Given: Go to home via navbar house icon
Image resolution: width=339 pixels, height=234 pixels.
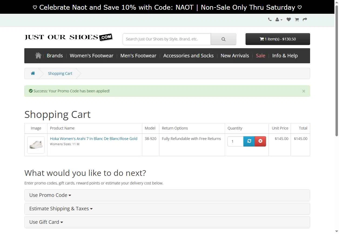Looking at the screenshot, I should pos(38,55).
